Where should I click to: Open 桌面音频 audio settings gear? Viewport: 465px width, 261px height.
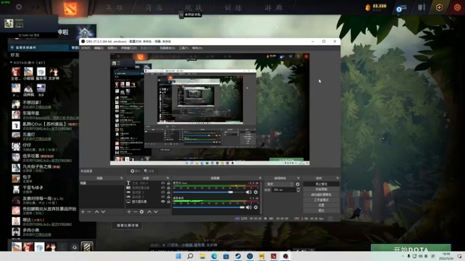point(256,208)
